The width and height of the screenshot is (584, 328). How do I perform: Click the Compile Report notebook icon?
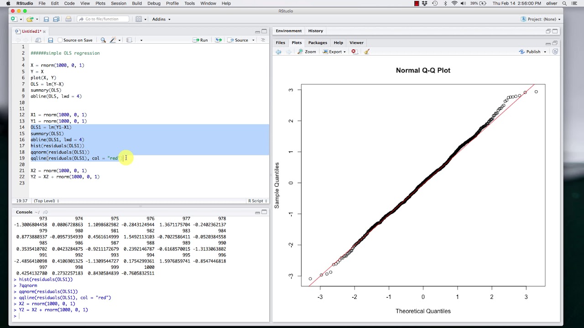[129, 40]
